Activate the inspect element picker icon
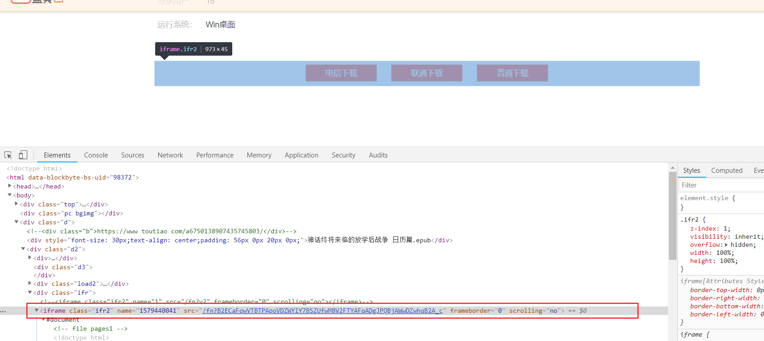Screen dimensions: 764x341 click(x=8, y=155)
